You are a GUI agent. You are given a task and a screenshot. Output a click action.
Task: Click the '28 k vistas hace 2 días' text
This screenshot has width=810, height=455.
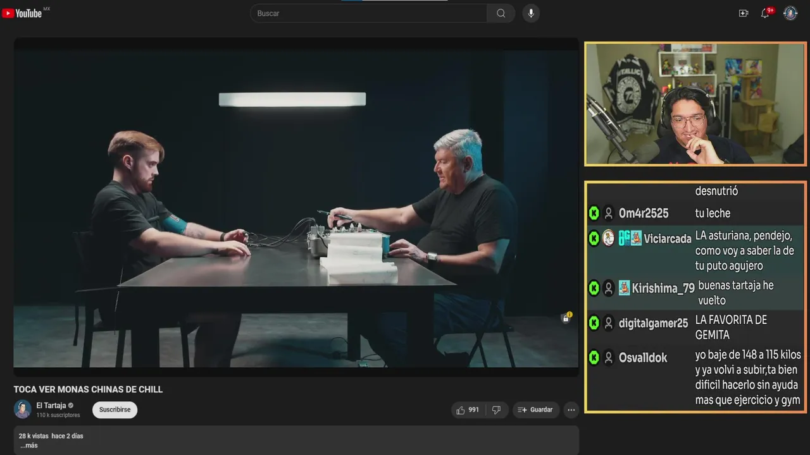(x=51, y=436)
